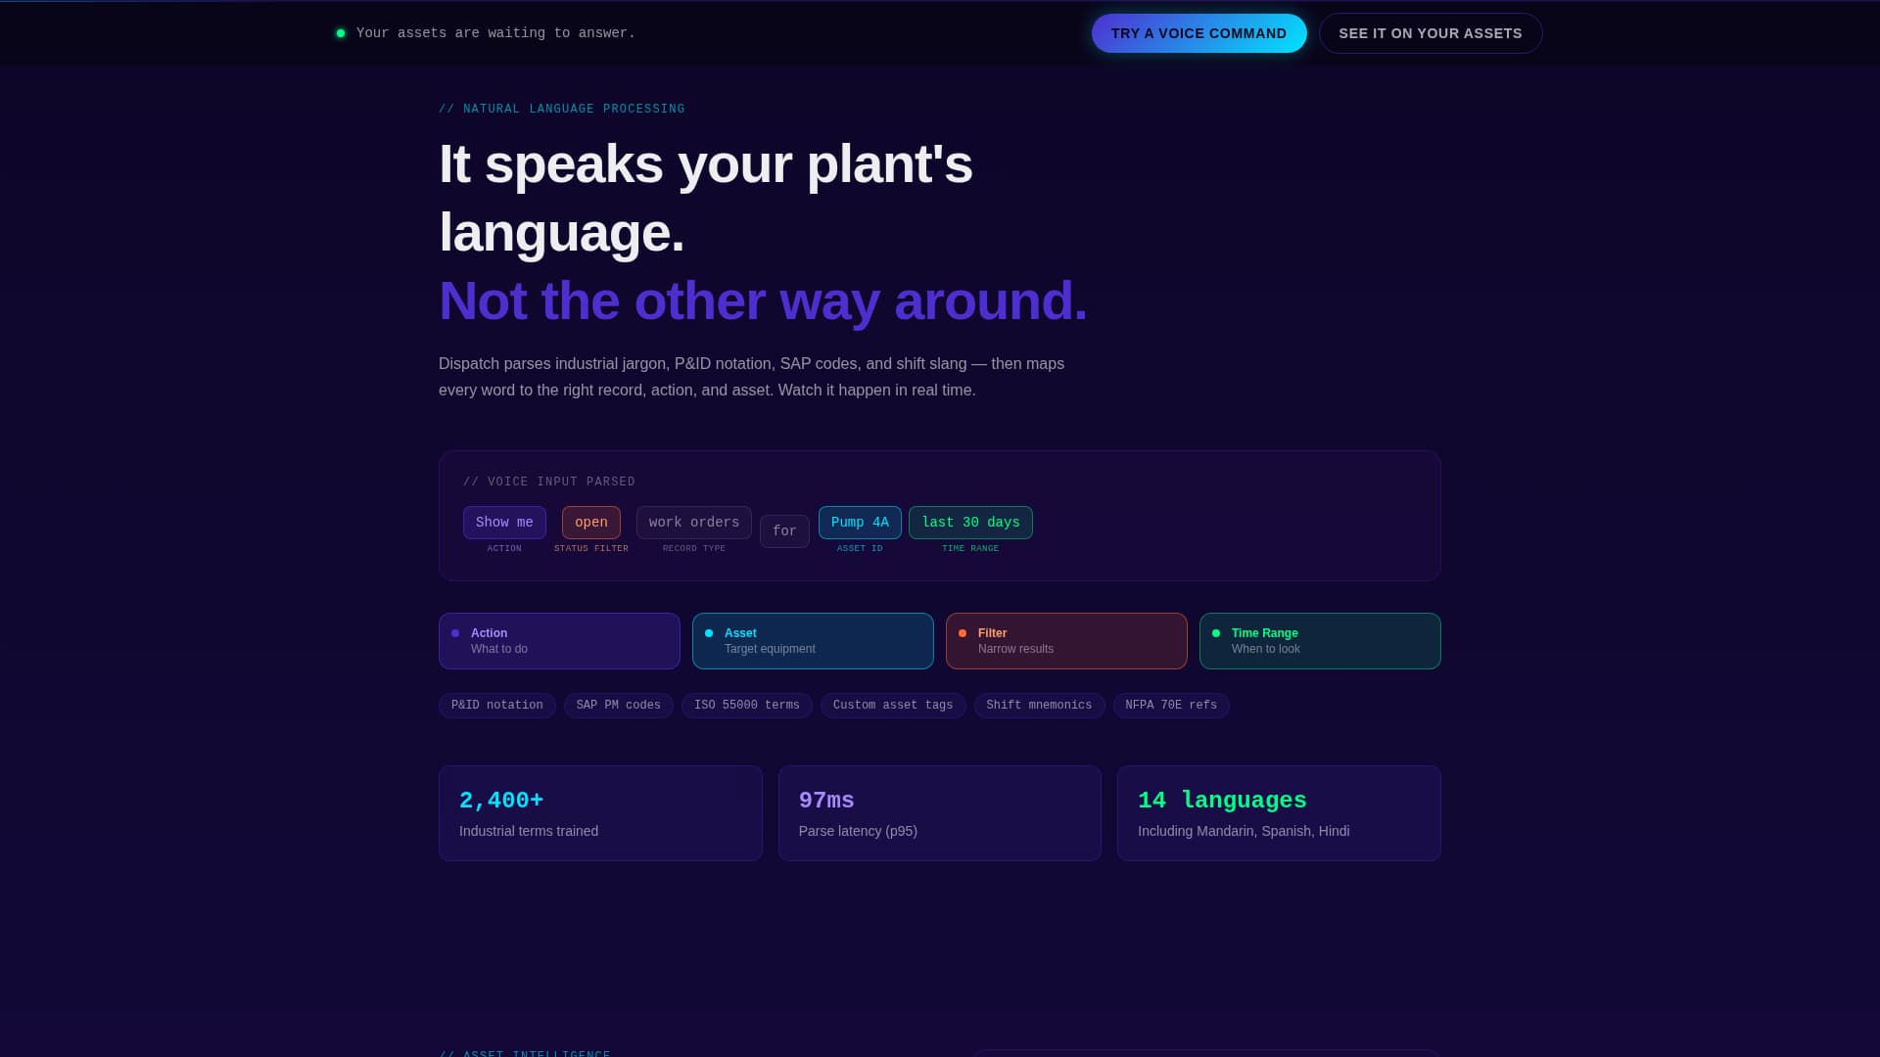Click the 'STATUS FILTER' caption under open

(591, 549)
